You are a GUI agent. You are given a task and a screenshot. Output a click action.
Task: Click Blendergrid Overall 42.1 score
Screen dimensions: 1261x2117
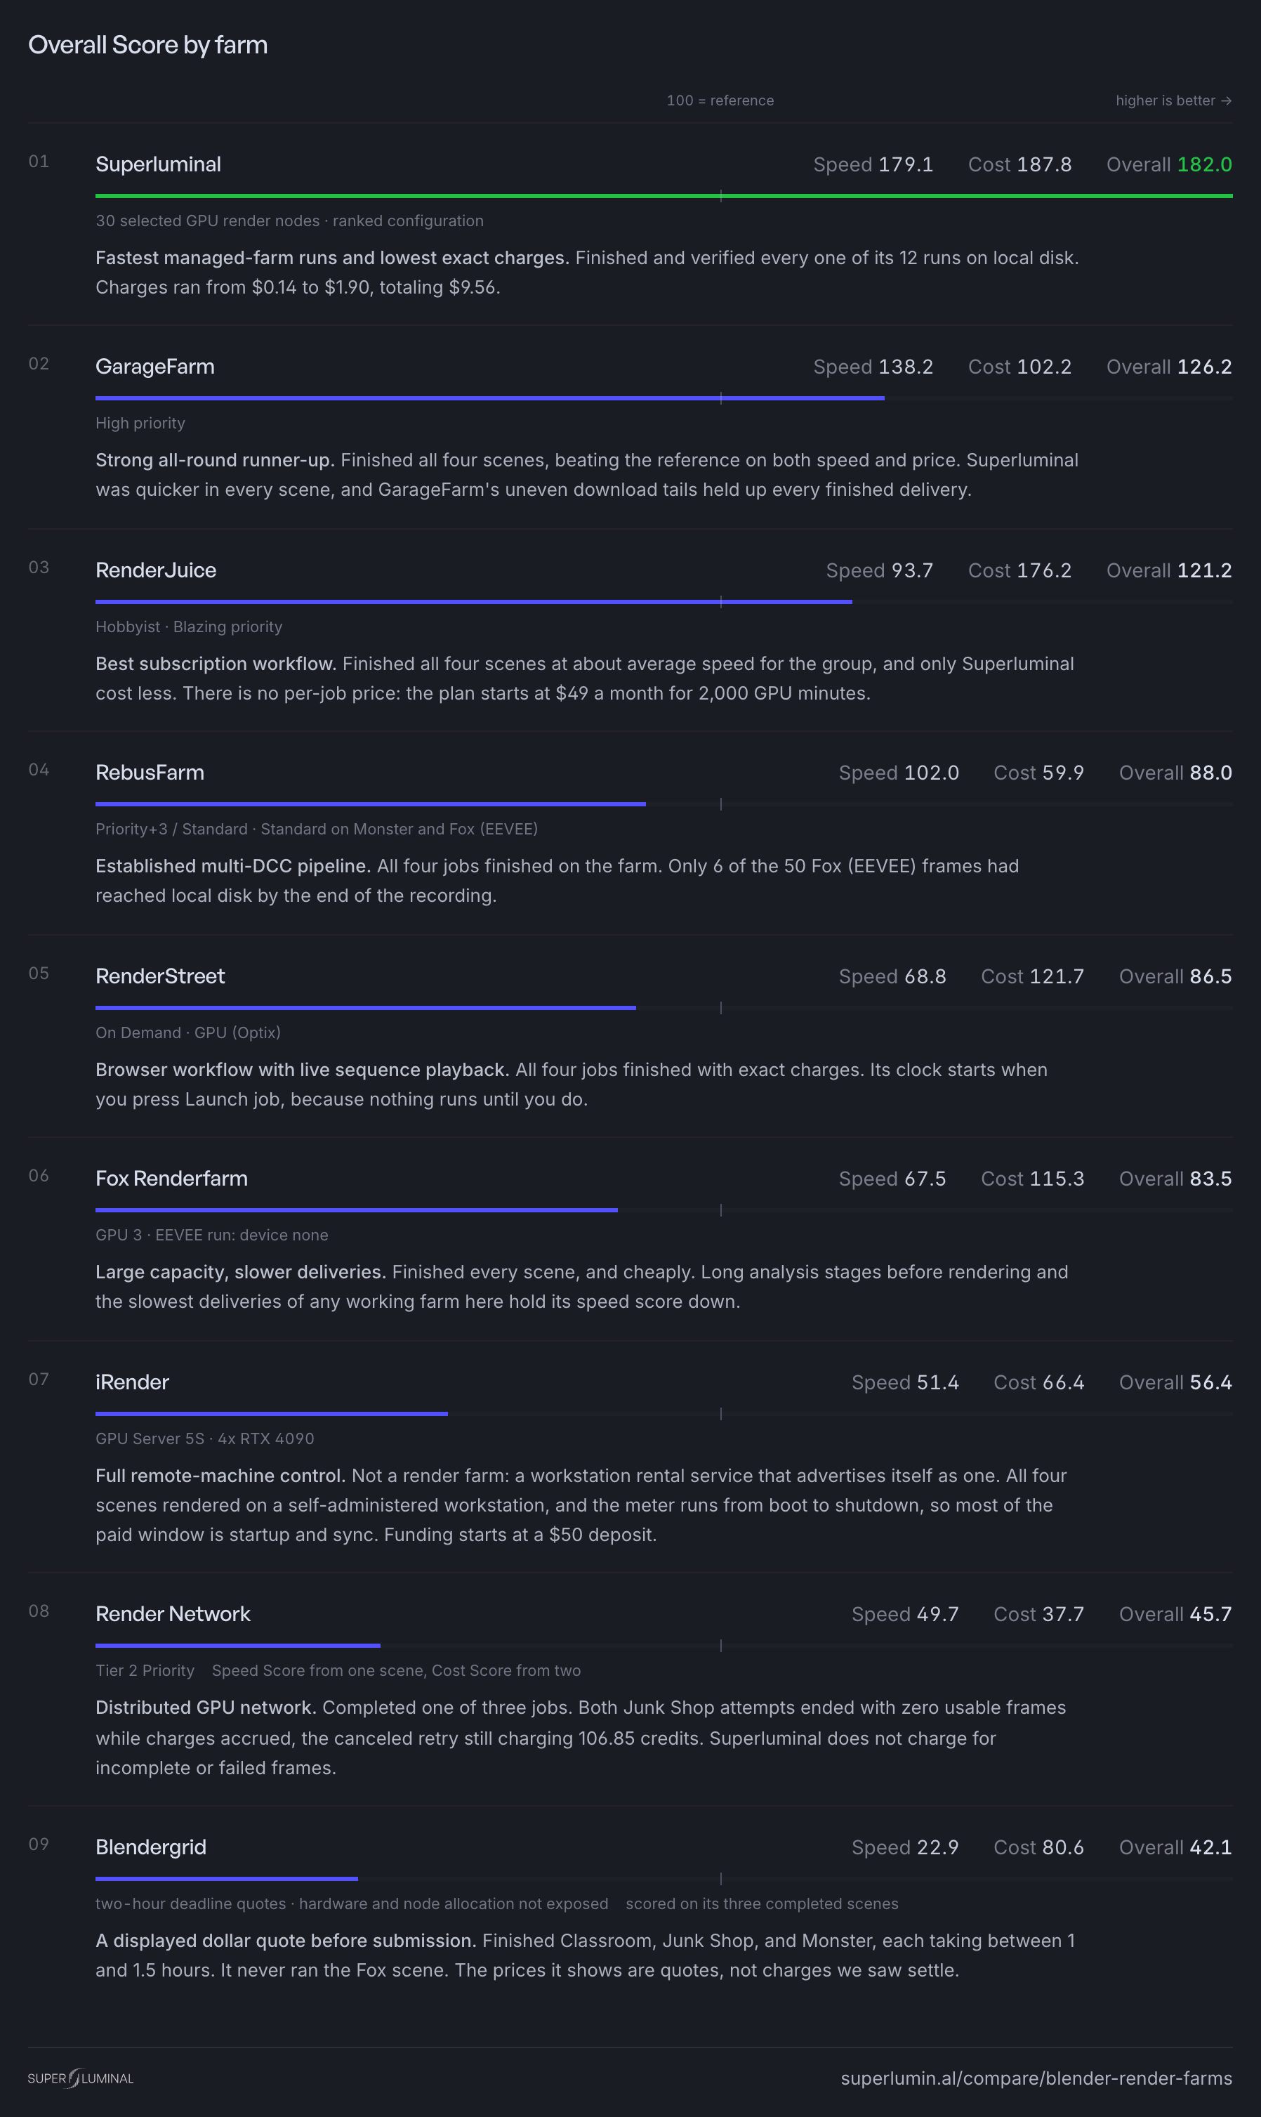tap(1175, 1847)
